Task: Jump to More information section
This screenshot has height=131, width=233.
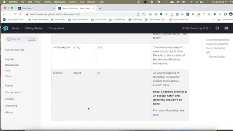Action: pos(215,48)
